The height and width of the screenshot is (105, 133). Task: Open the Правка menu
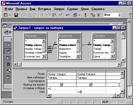21,9
